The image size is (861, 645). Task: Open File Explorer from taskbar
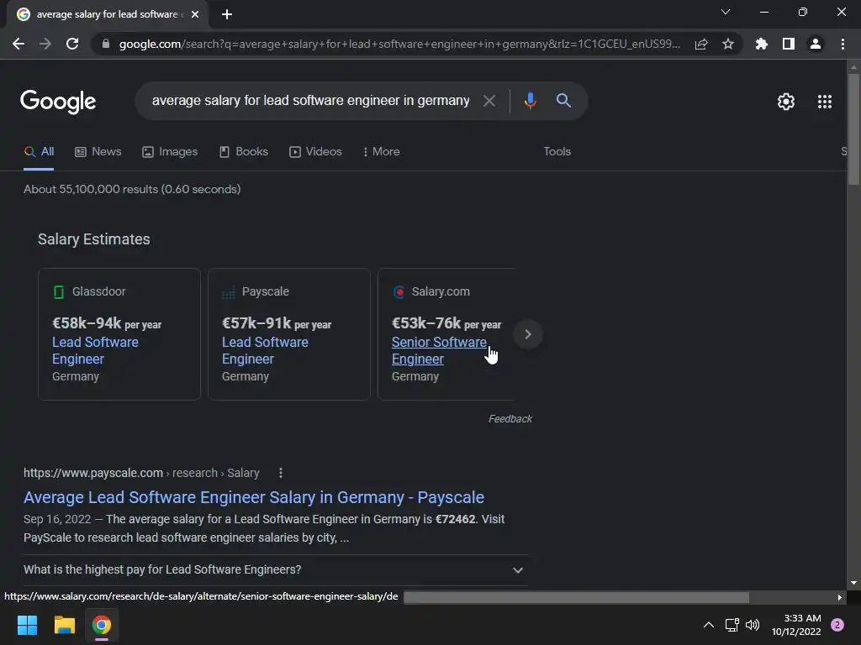64,625
